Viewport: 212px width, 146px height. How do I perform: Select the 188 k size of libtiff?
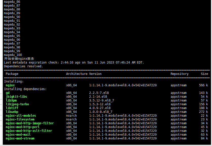click(x=203, y=108)
